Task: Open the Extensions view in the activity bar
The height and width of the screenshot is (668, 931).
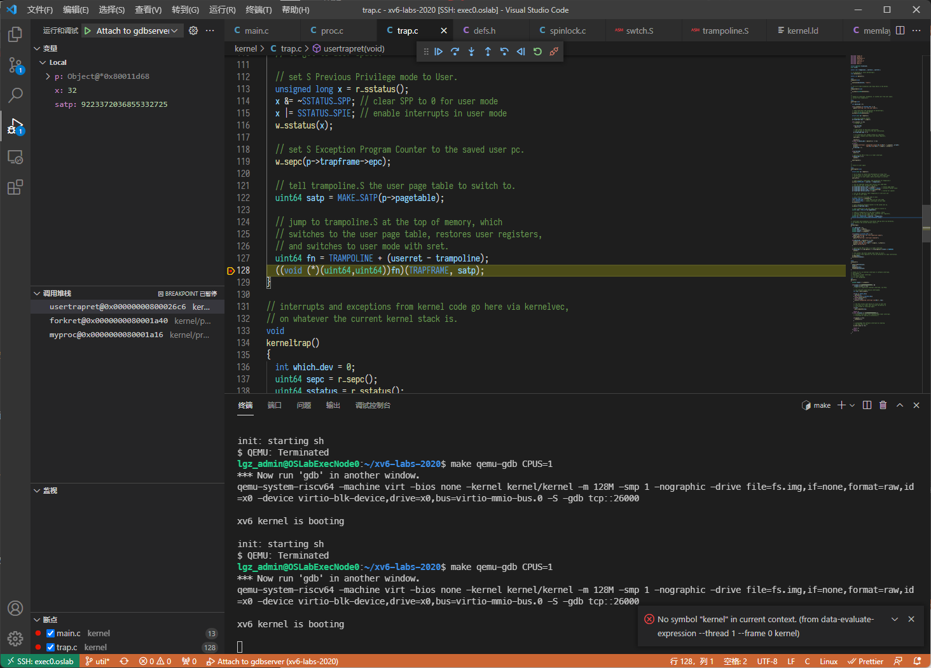Action: (15, 187)
